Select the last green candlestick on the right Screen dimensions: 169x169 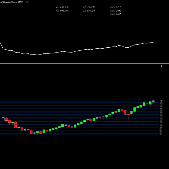(153, 101)
